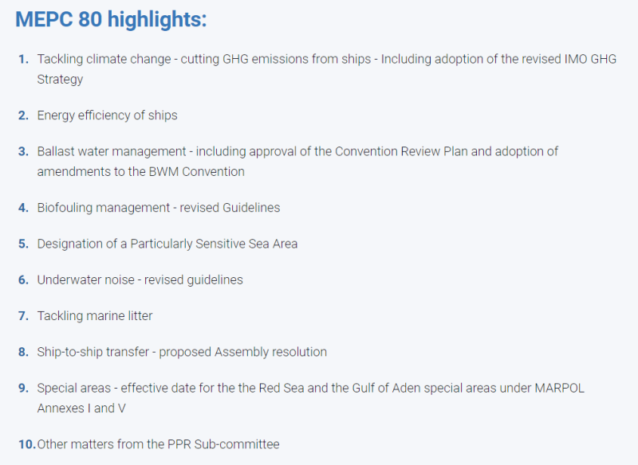Click Annexes I and V text
638x465 pixels.
(81, 408)
